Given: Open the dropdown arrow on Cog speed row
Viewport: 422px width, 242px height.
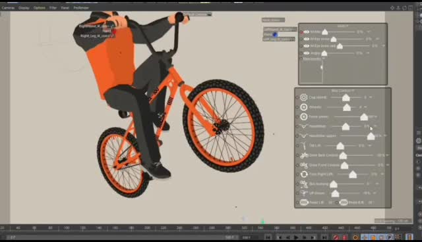Looking at the screenshot, I should (371, 97).
